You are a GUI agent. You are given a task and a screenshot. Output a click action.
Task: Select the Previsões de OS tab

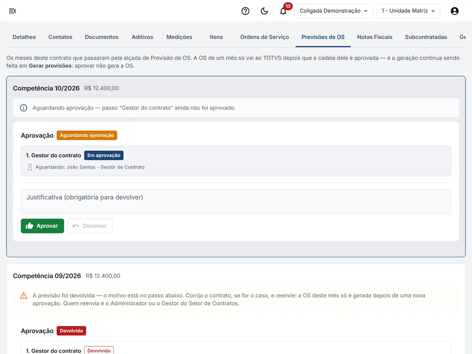coord(323,37)
